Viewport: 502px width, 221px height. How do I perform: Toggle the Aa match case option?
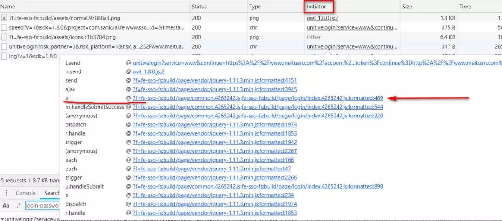(x=6, y=205)
